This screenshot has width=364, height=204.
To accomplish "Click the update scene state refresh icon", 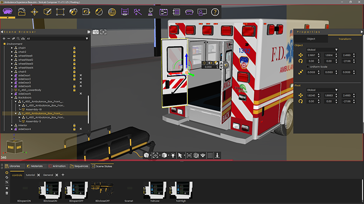I will 7,177.
